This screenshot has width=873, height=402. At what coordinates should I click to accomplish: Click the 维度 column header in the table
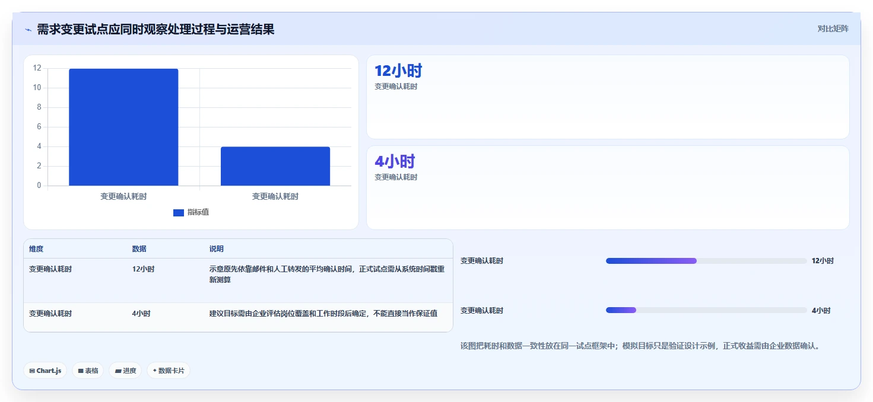tap(36, 249)
